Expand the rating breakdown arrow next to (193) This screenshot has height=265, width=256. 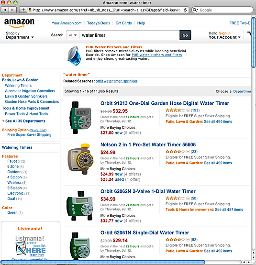[188, 110]
